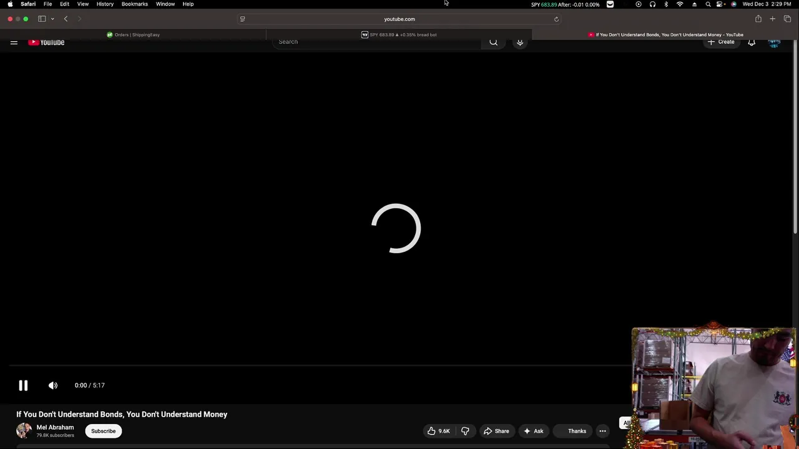Open the now playing menu bar icon

click(638, 4)
